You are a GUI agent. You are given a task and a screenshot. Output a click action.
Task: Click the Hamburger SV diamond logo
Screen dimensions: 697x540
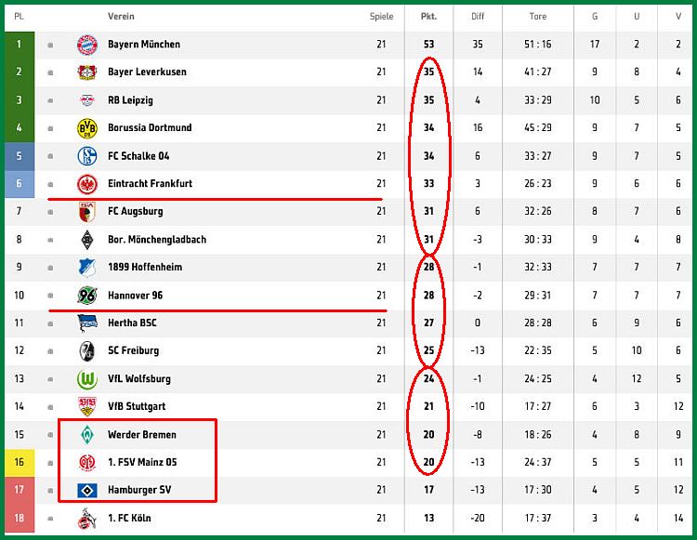pyautogui.click(x=87, y=490)
